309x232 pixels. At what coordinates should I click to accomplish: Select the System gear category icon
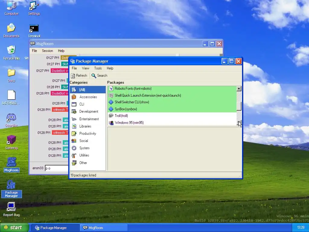(x=74, y=148)
